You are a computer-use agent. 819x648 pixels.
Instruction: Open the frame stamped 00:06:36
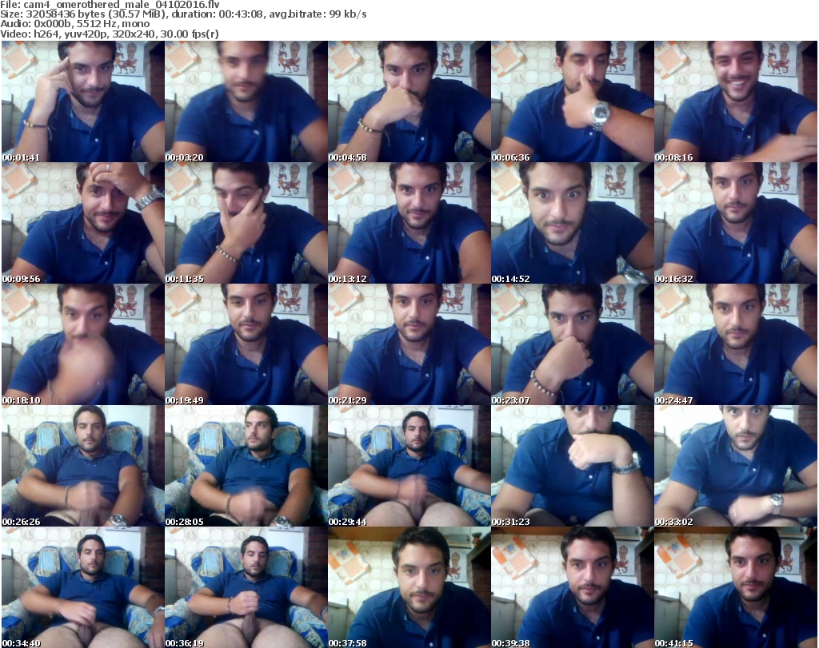click(x=573, y=101)
